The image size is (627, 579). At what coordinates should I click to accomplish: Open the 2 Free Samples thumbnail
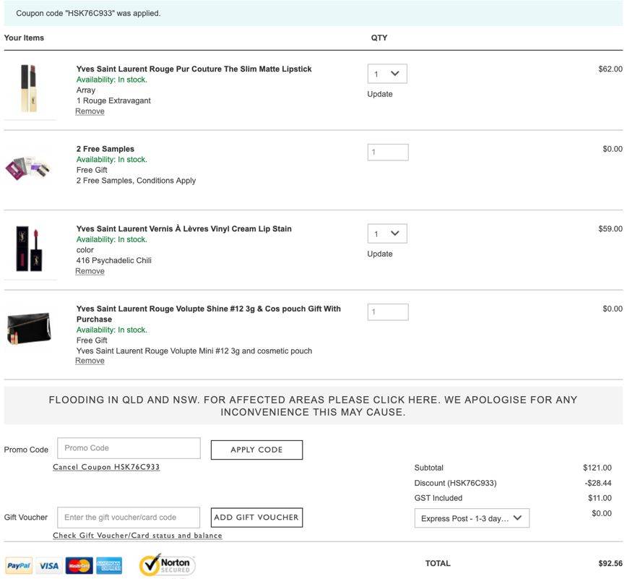(x=27, y=168)
